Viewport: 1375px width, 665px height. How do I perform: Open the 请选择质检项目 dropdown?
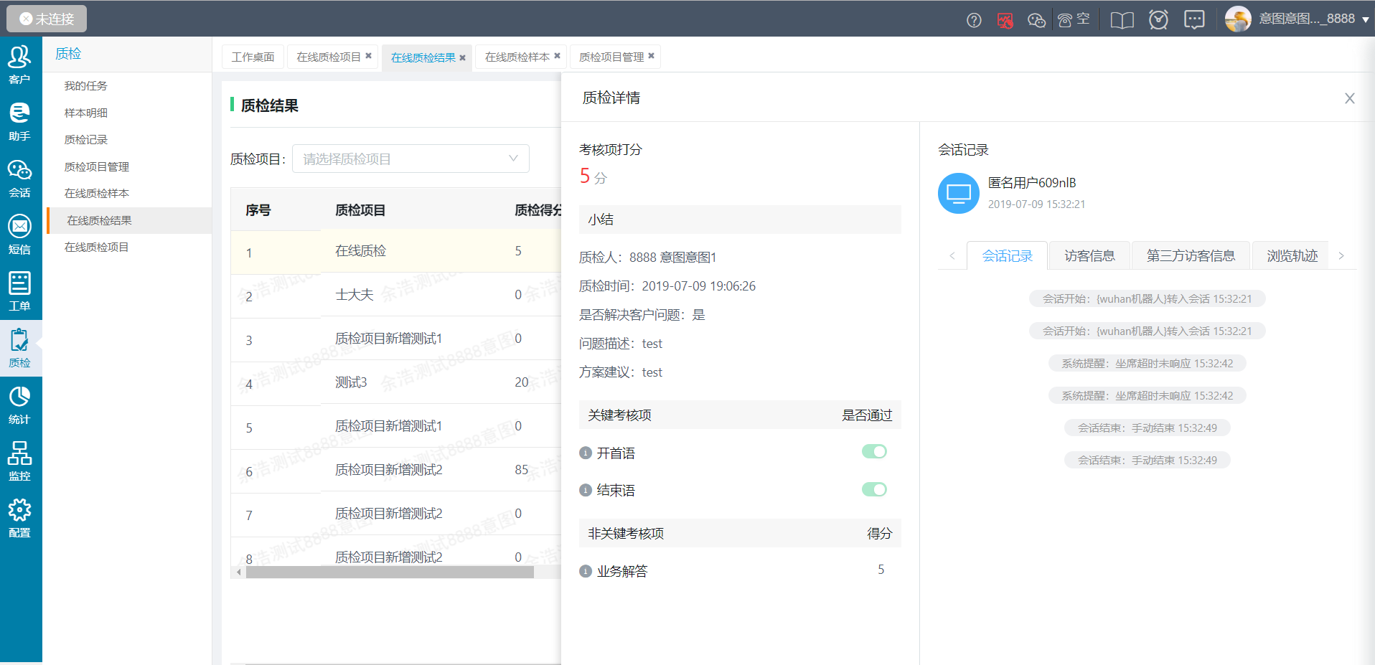click(x=410, y=159)
